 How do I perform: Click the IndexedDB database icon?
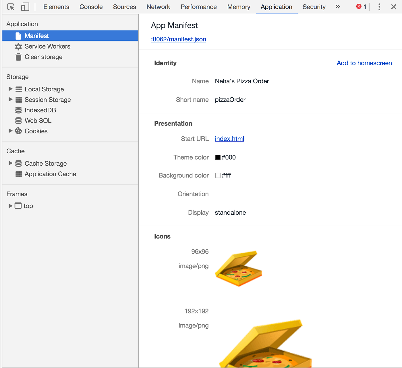click(x=18, y=110)
